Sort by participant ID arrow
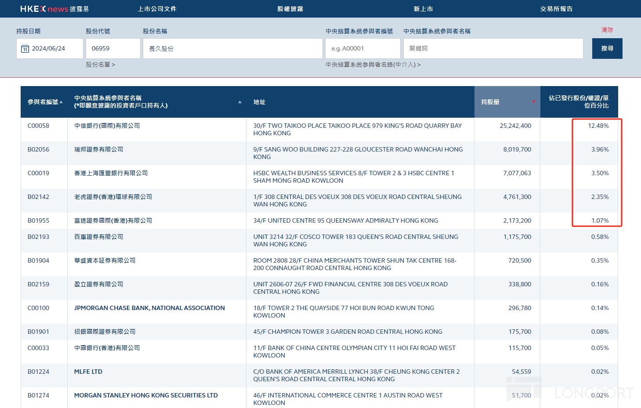The height and width of the screenshot is (408, 641). (x=61, y=102)
